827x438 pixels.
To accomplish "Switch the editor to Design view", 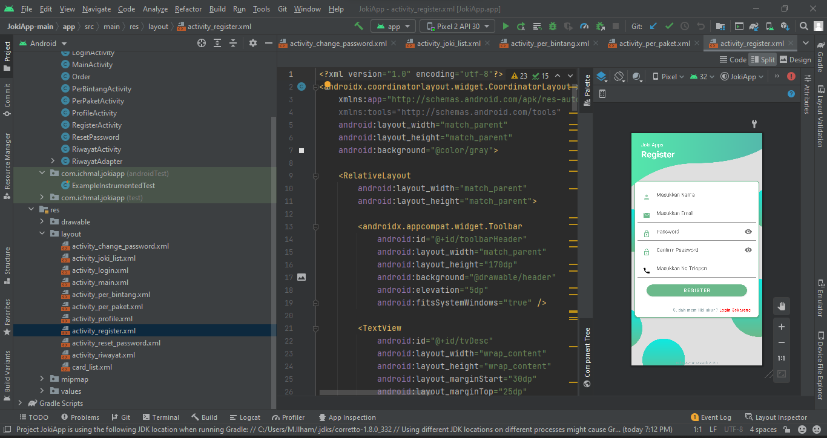I will click(x=795, y=59).
